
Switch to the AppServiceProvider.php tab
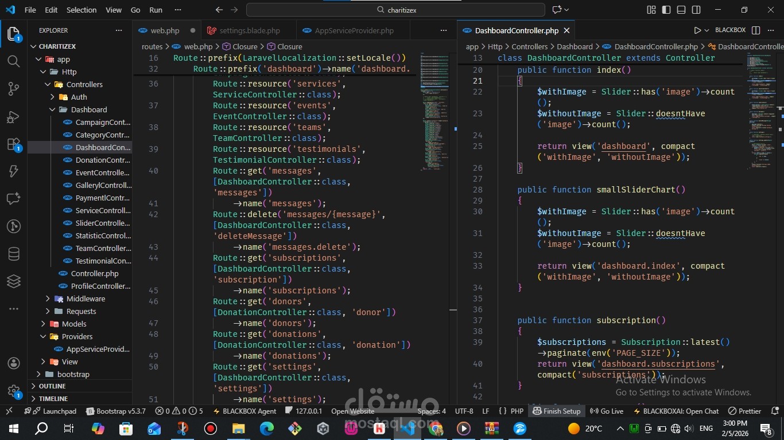click(x=355, y=30)
